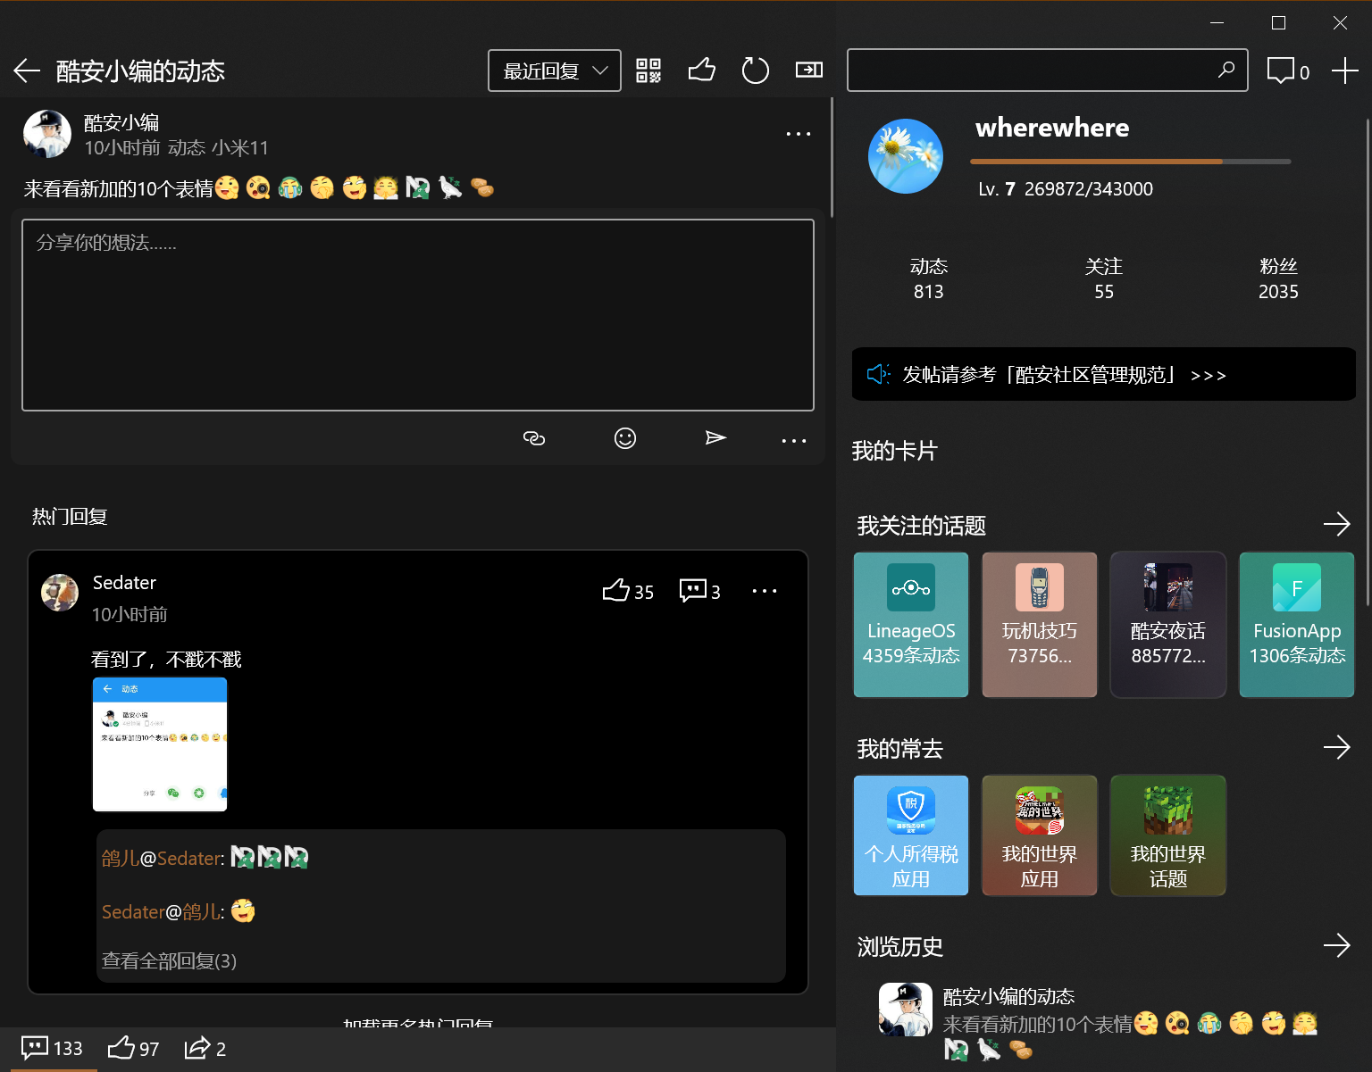Click the wherewhere username
Image resolution: width=1372 pixels, height=1072 pixels.
[x=1052, y=128]
